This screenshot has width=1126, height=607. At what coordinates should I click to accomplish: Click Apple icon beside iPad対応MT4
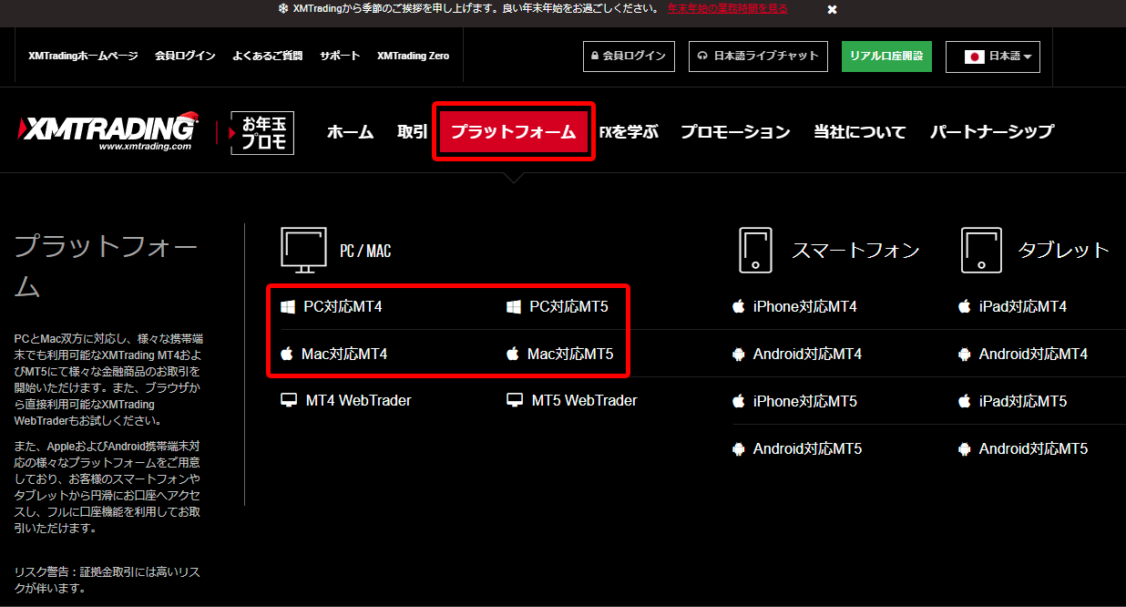965,305
